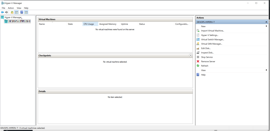Choose Refresh in the Actions pane
Image resolution: width=270 pixels, height=131 pixels.
(x=204, y=66)
